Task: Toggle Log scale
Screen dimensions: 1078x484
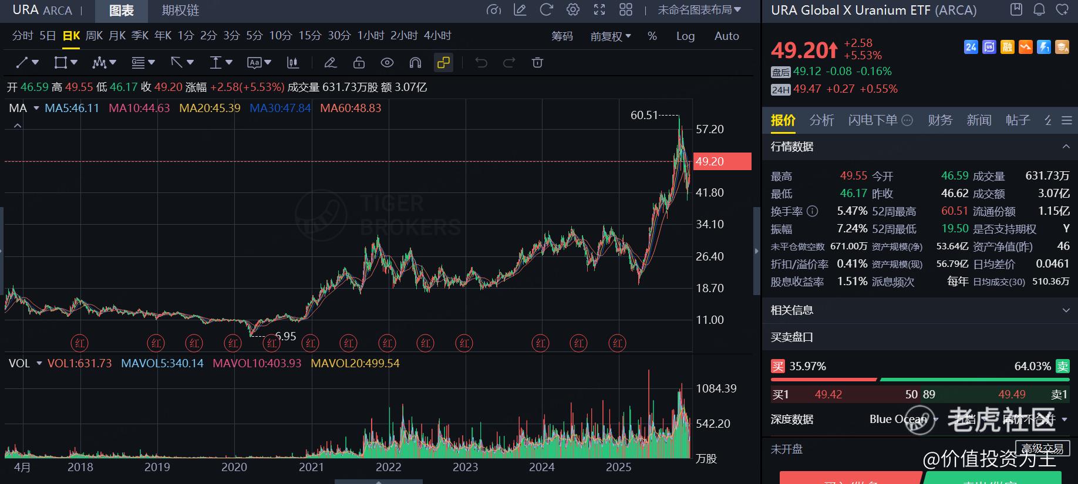Action: [685, 36]
